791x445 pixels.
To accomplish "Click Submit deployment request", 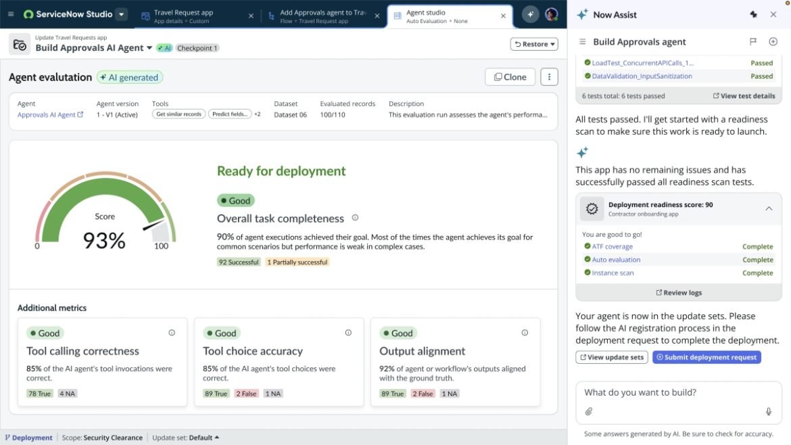I will tap(706, 356).
